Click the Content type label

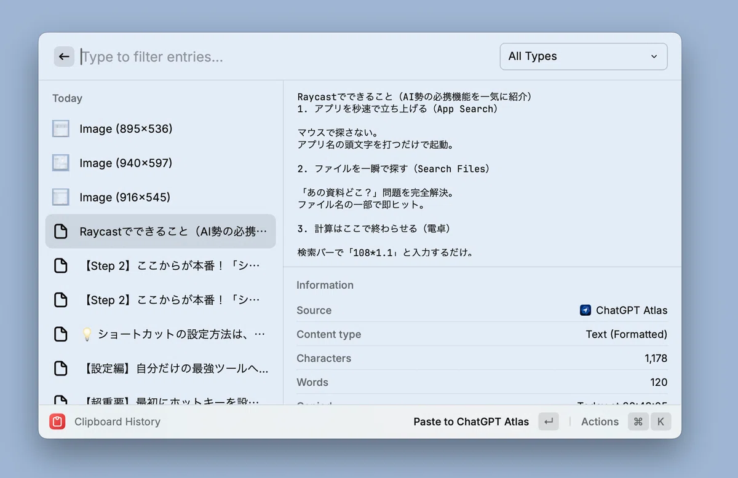coord(328,334)
